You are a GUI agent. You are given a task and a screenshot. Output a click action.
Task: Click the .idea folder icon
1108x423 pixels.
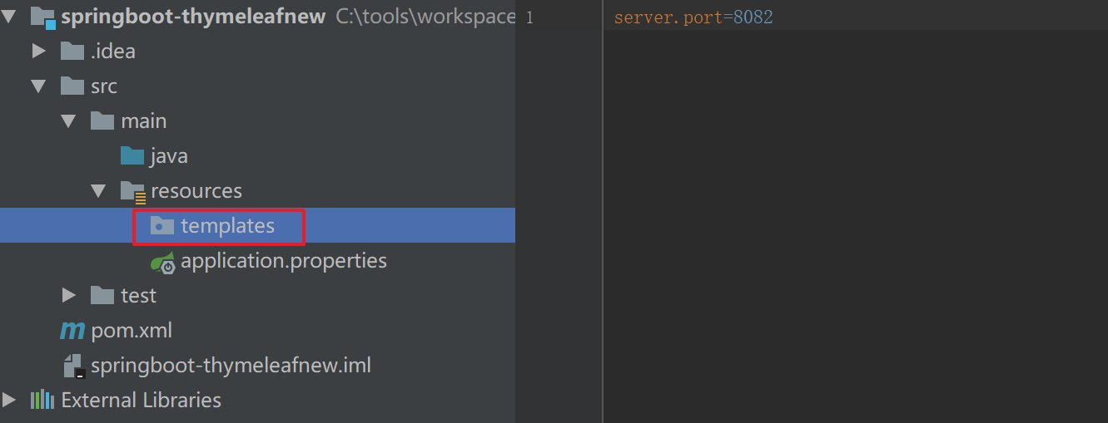(72, 52)
